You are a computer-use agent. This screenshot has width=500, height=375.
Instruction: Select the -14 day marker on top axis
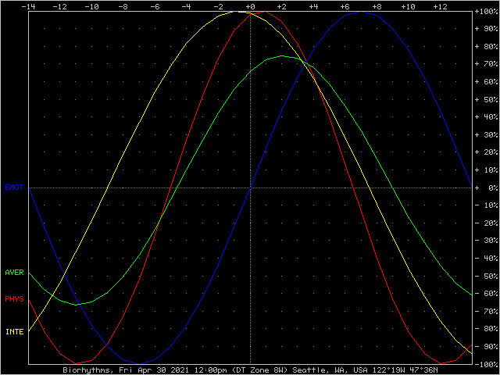pyautogui.click(x=28, y=6)
